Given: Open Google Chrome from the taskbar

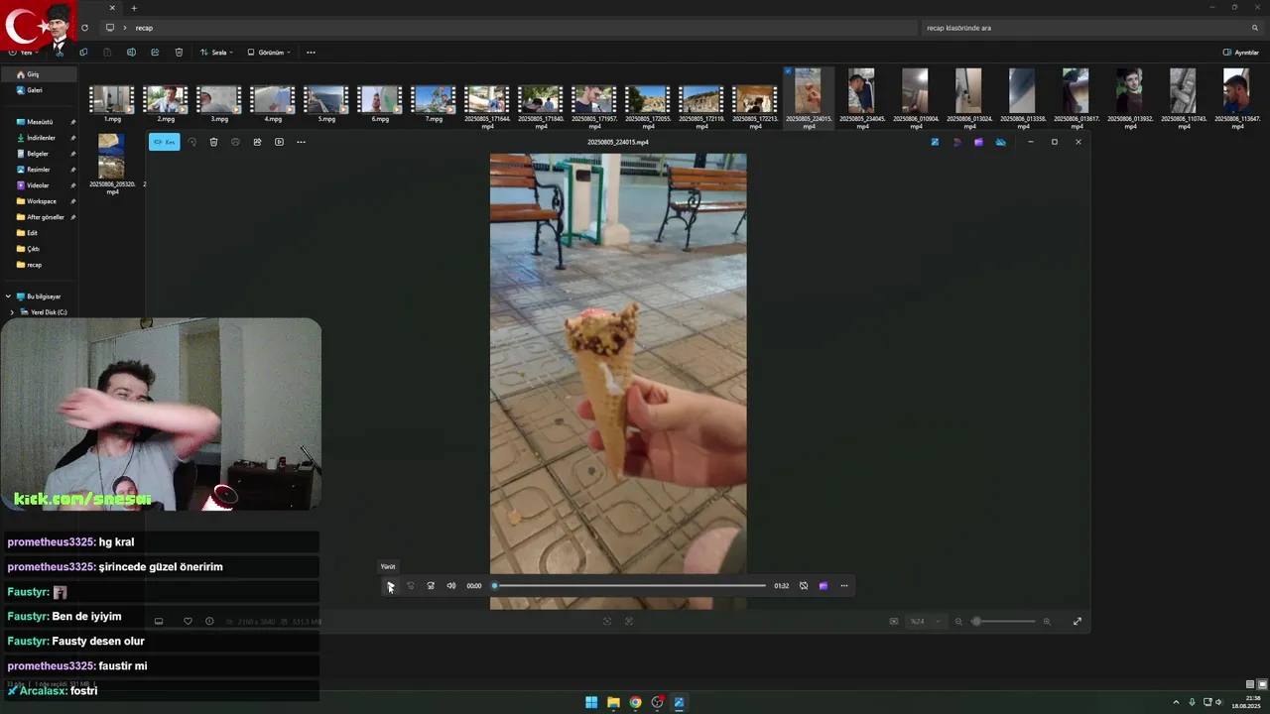Looking at the screenshot, I should tap(635, 702).
